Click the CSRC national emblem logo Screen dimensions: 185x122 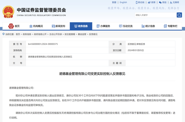click(8, 12)
